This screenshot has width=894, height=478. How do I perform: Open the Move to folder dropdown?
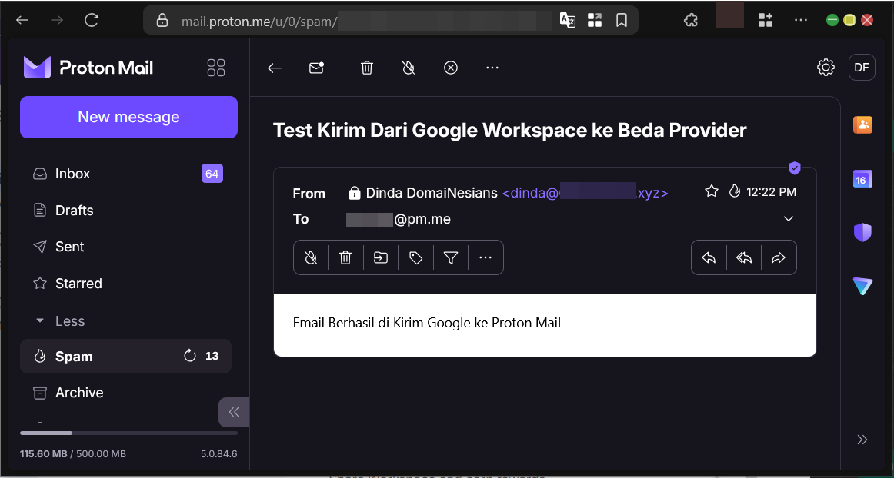381,258
